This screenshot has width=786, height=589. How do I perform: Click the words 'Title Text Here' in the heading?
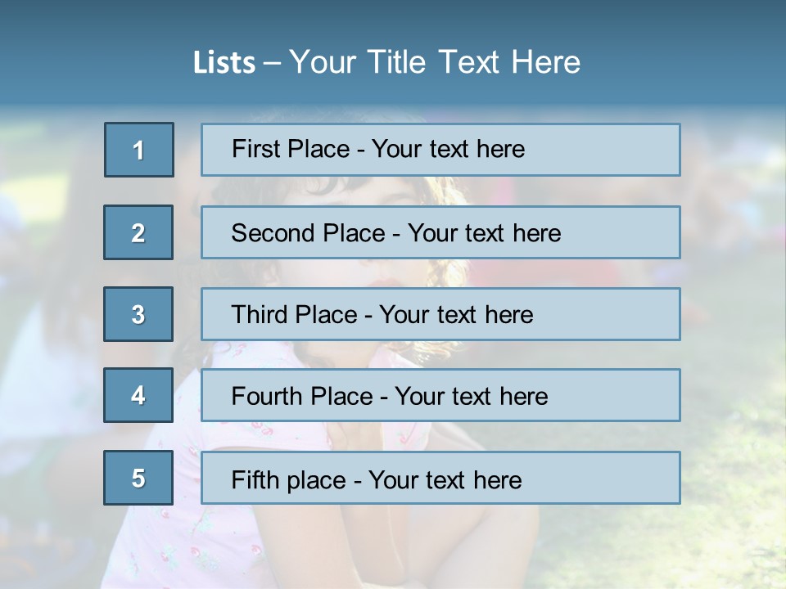(x=474, y=62)
